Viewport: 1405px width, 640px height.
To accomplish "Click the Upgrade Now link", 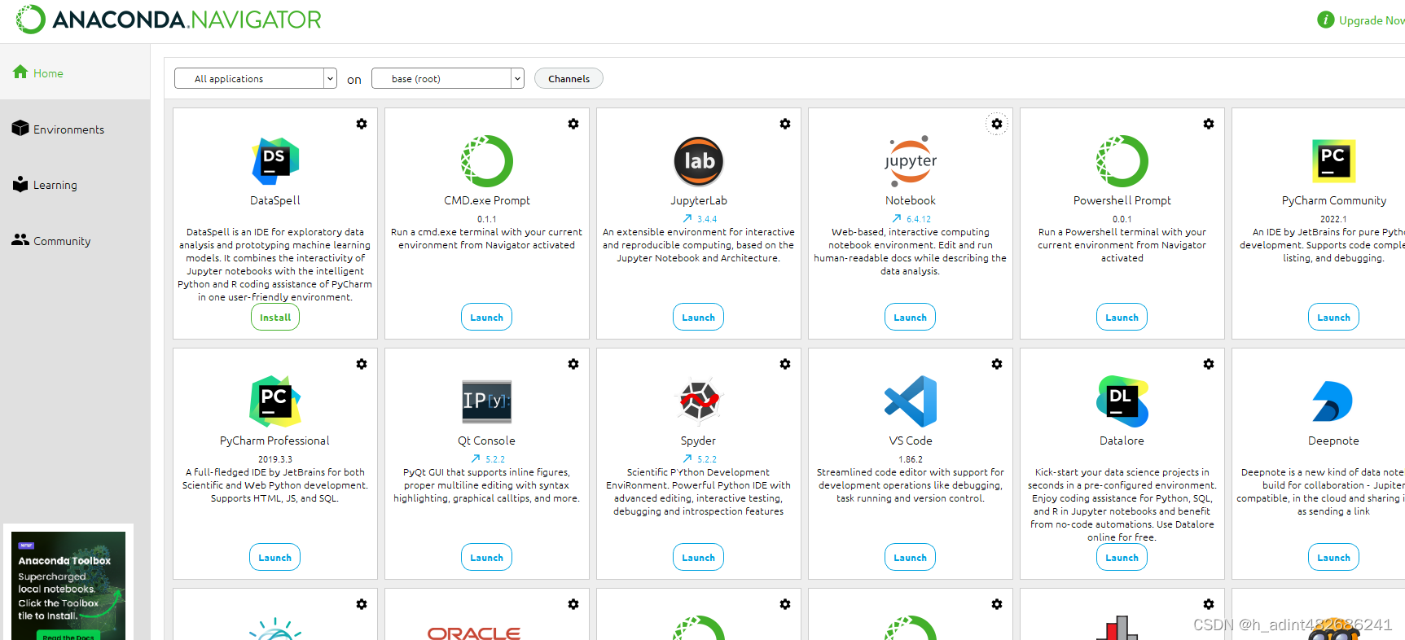I will pyautogui.click(x=1372, y=20).
